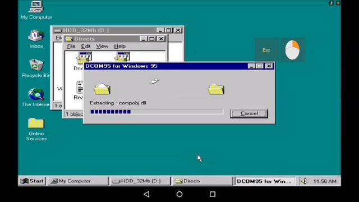This screenshot has width=359, height=202.
Task: Click the Esc overlay key
Action: point(266,50)
